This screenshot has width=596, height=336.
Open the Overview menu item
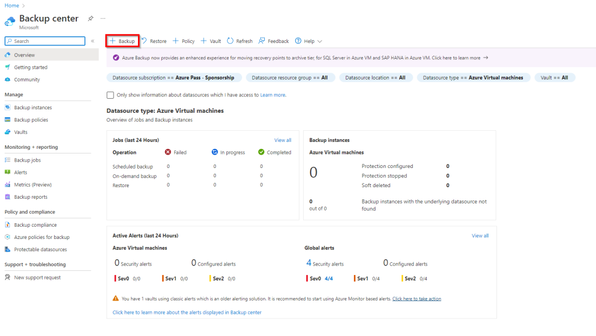click(x=49, y=55)
